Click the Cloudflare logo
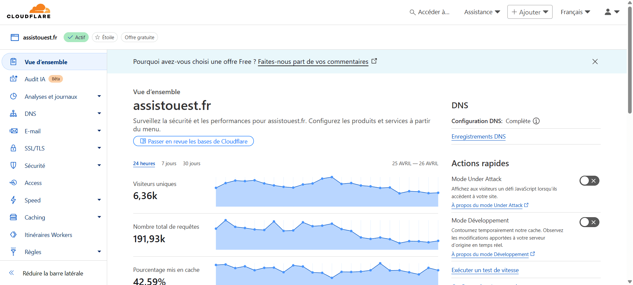Image resolution: width=633 pixels, height=285 pixels. pos(29,12)
